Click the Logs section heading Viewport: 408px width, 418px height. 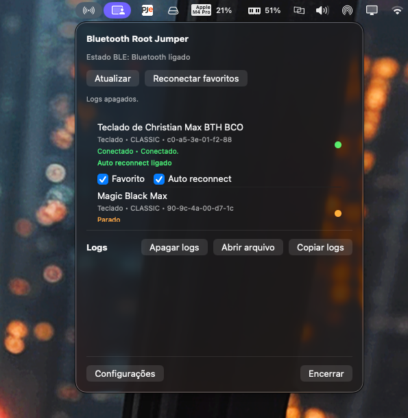pyautogui.click(x=97, y=247)
